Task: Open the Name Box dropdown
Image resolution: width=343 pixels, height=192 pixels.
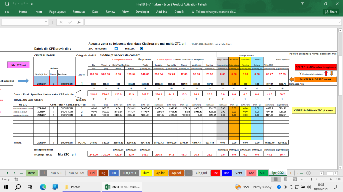Action: point(46,22)
